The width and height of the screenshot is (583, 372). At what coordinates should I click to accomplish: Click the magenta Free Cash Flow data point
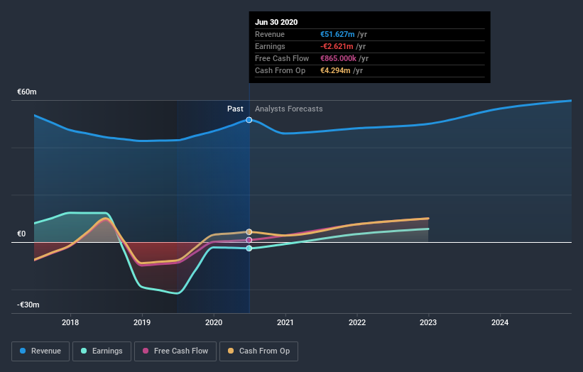[249, 240]
